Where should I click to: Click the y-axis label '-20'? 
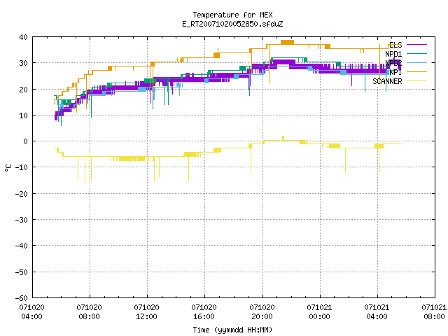tap(22, 194)
